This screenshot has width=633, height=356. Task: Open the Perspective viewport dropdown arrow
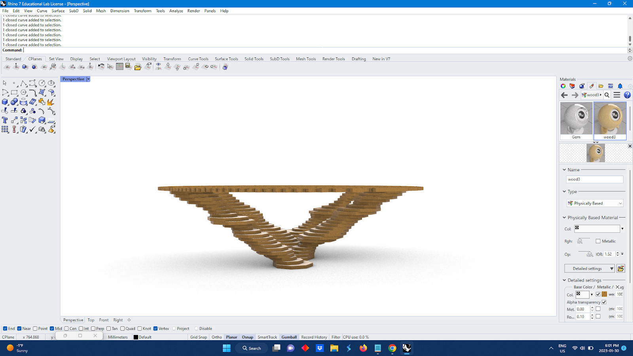(88, 79)
